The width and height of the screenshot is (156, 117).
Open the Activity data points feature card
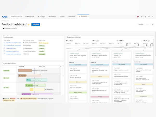point(78,76)
